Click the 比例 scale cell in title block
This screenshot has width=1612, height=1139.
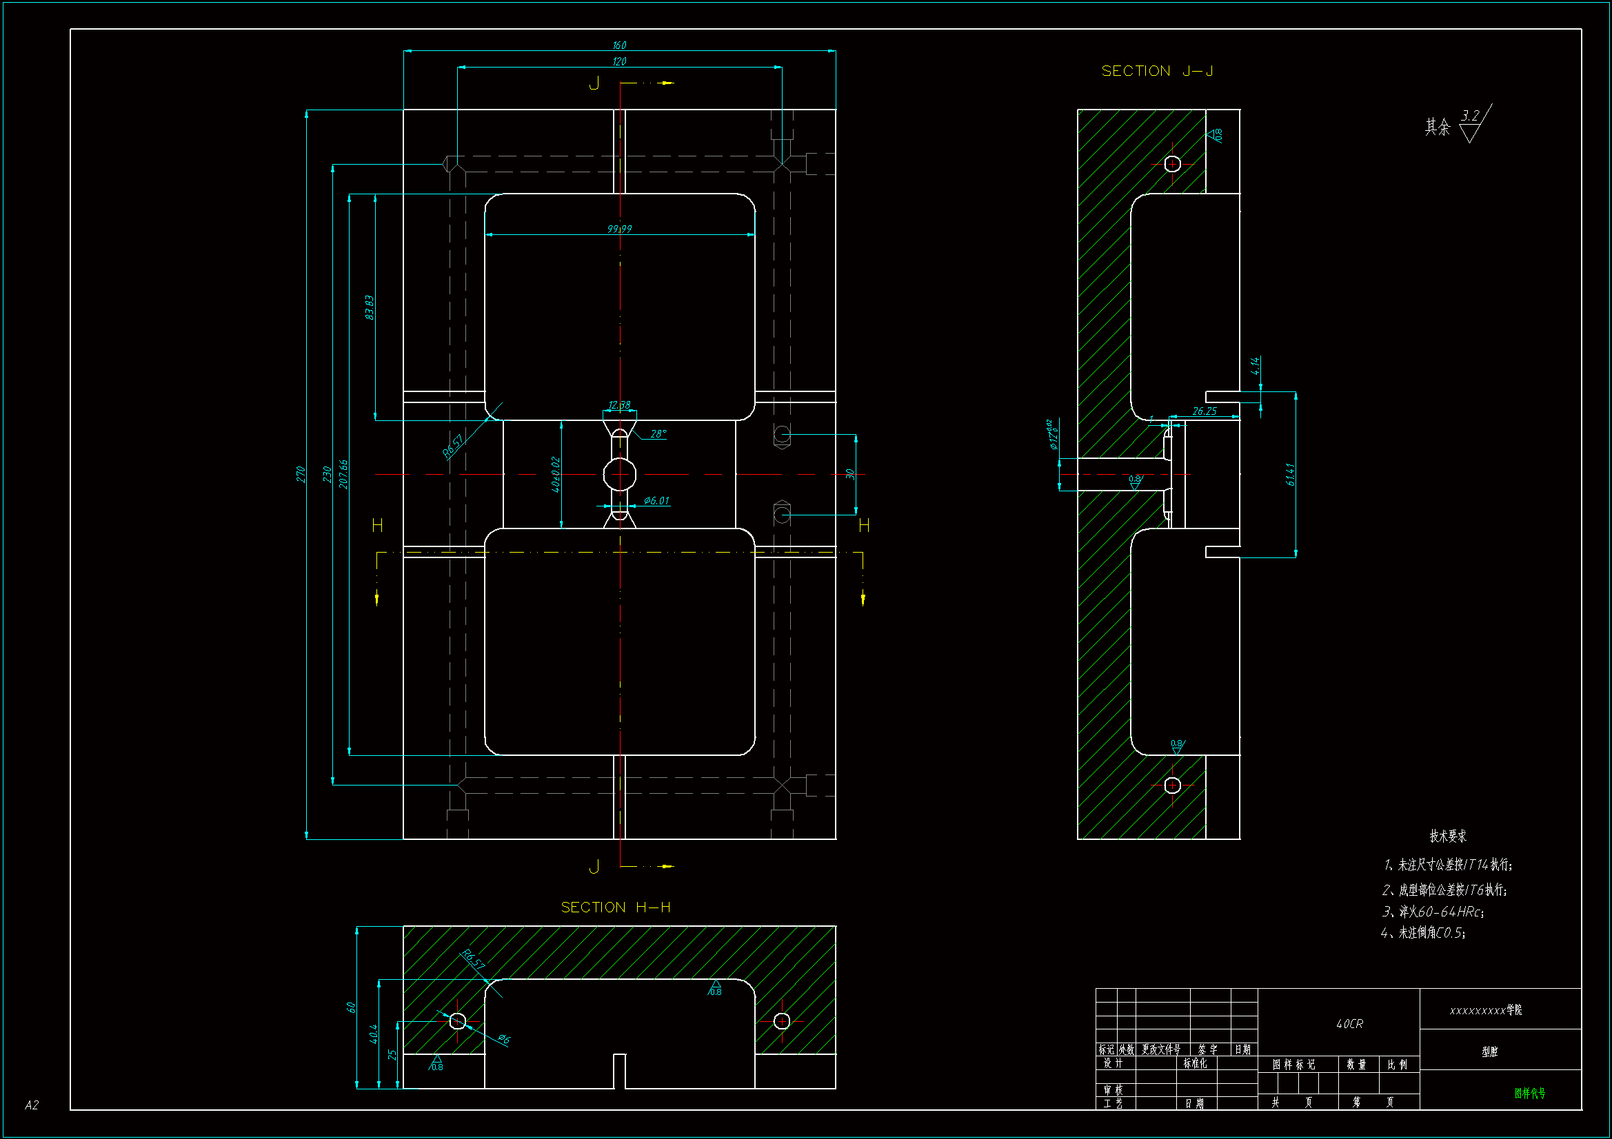[1397, 1065]
